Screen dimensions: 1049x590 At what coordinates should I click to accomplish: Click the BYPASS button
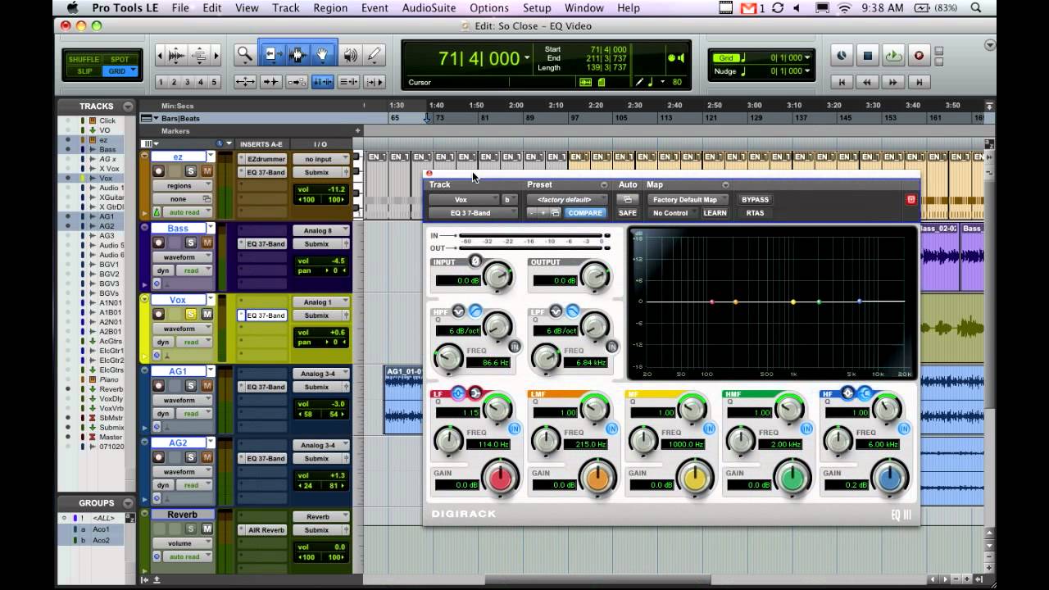coord(755,199)
